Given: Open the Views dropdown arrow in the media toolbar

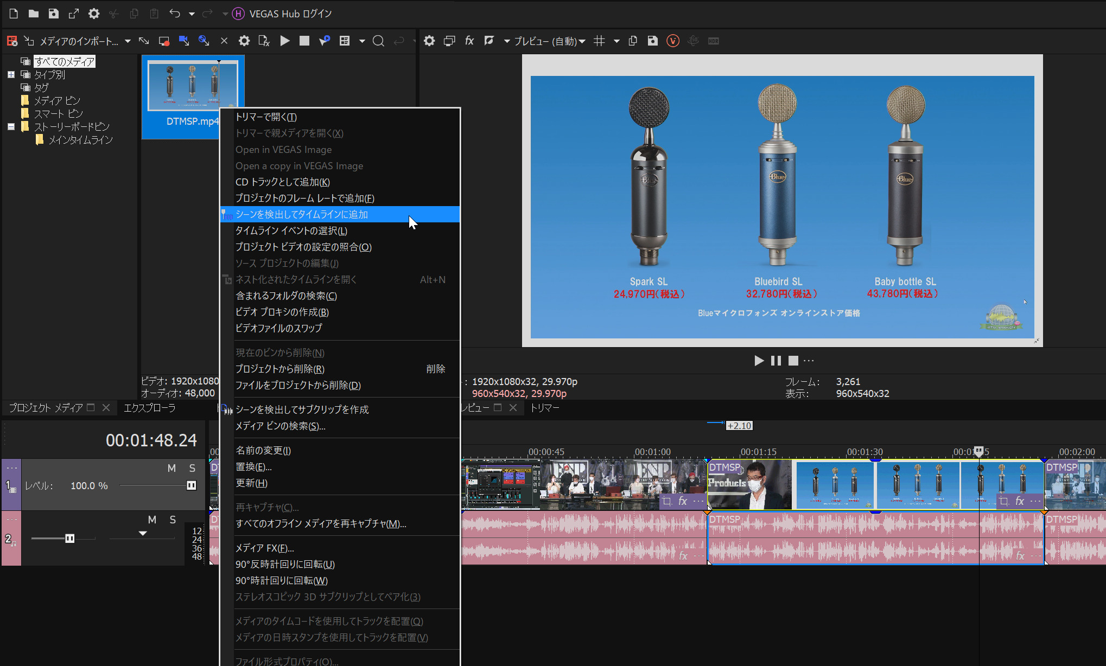Looking at the screenshot, I should coord(362,41).
